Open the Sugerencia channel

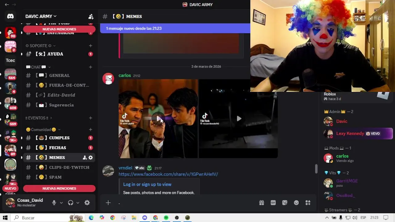(x=59, y=105)
